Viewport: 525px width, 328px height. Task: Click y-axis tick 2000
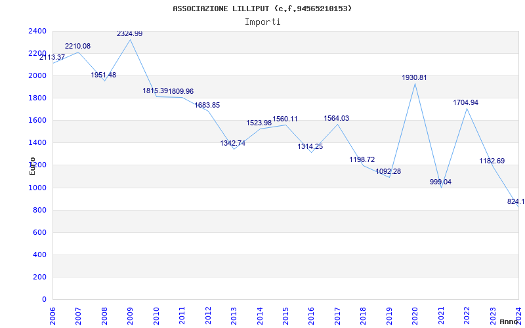click(x=37, y=75)
